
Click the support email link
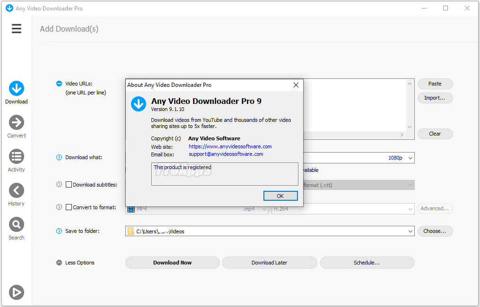click(x=226, y=154)
